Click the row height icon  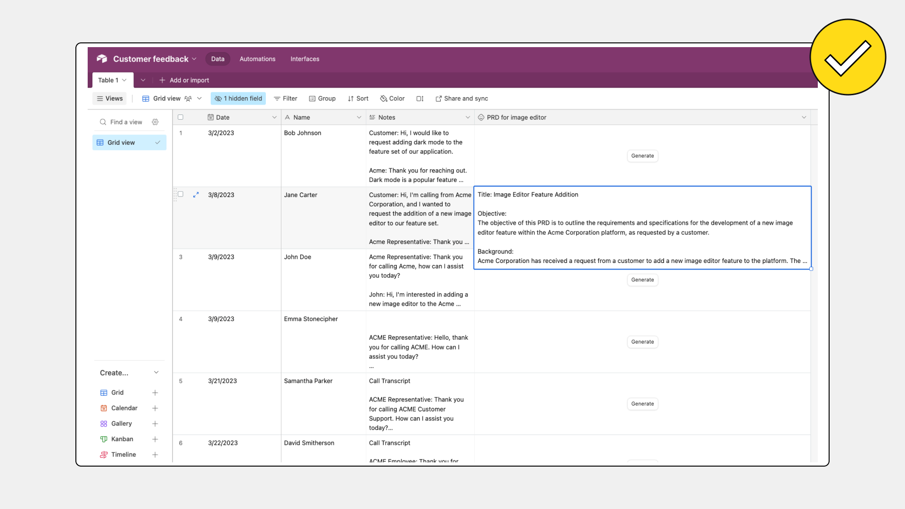pyautogui.click(x=420, y=99)
